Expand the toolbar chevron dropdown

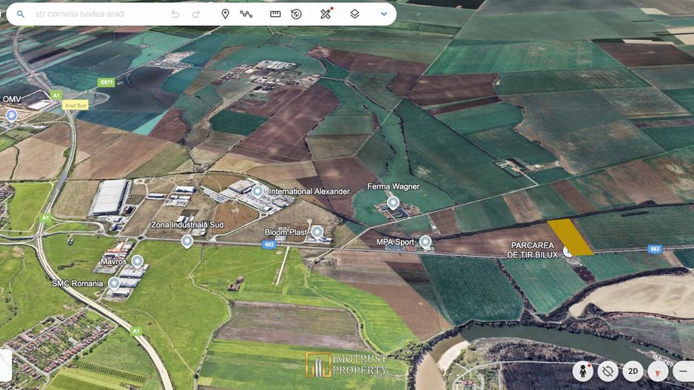pyautogui.click(x=384, y=14)
